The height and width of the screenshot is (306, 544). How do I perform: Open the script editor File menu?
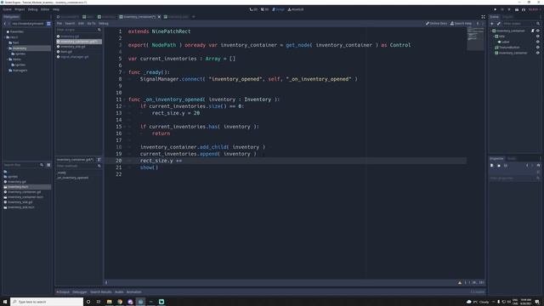coord(59,24)
